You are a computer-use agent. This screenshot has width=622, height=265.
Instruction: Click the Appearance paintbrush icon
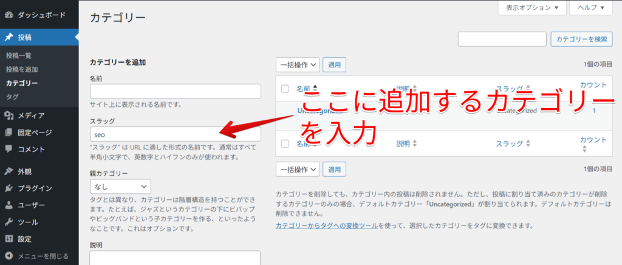[x=9, y=171]
